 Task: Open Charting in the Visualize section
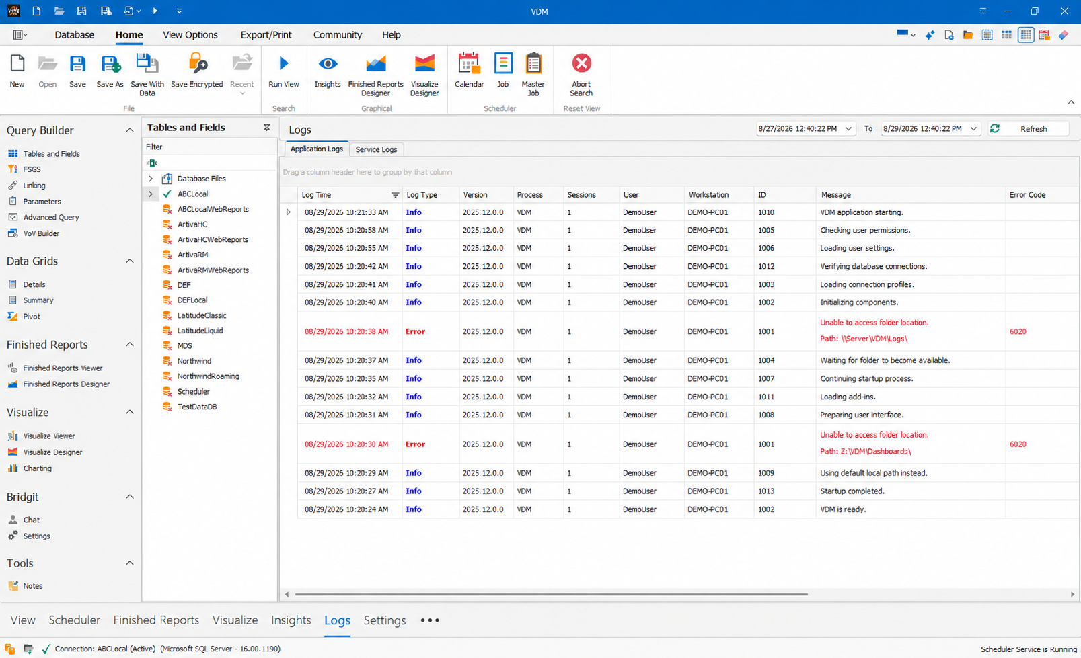click(x=37, y=468)
